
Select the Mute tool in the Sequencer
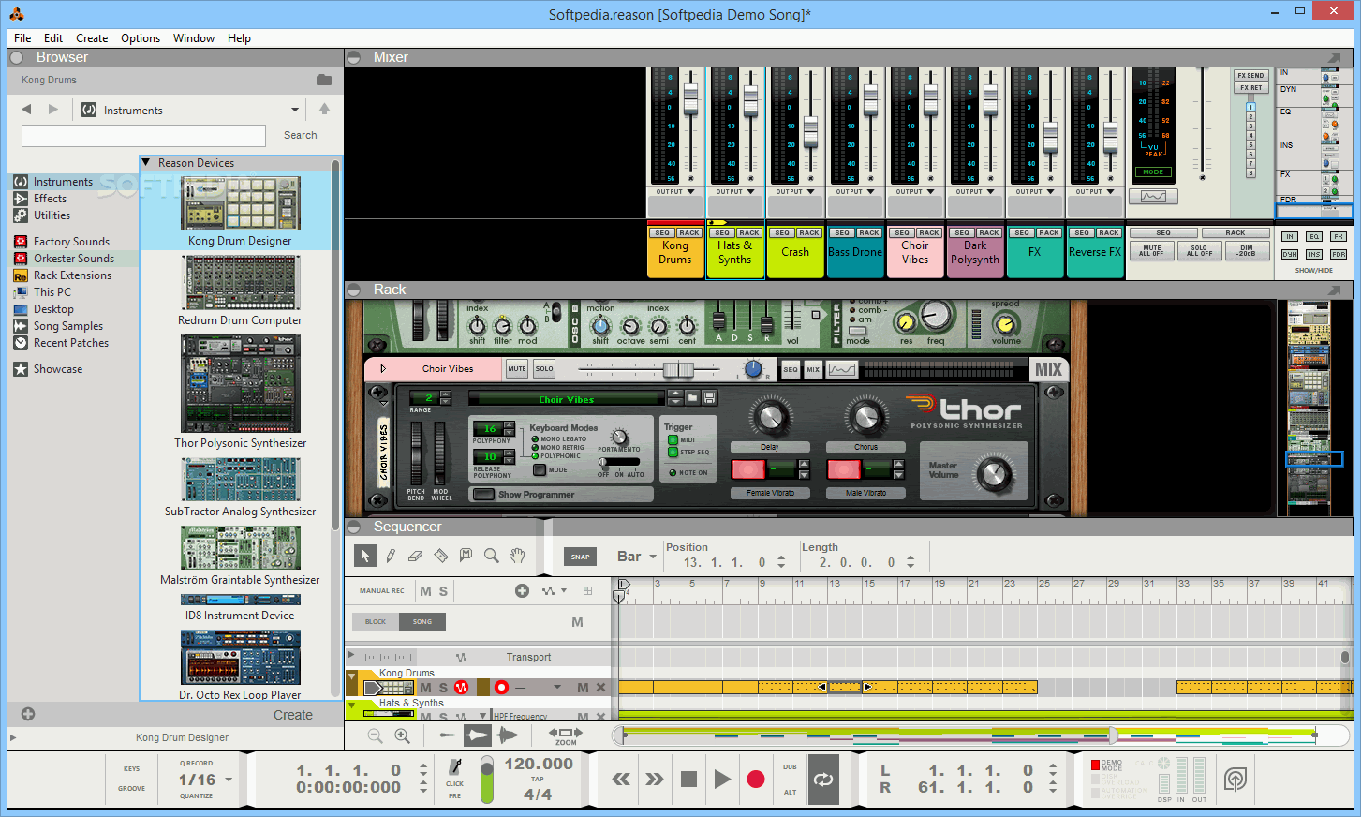coord(466,556)
